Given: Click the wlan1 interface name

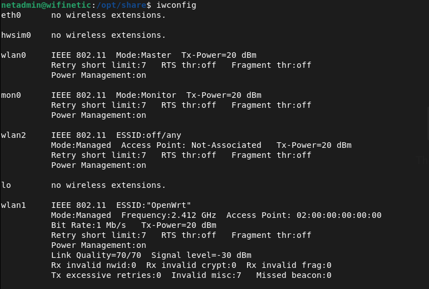Looking at the screenshot, I should 13,205.
